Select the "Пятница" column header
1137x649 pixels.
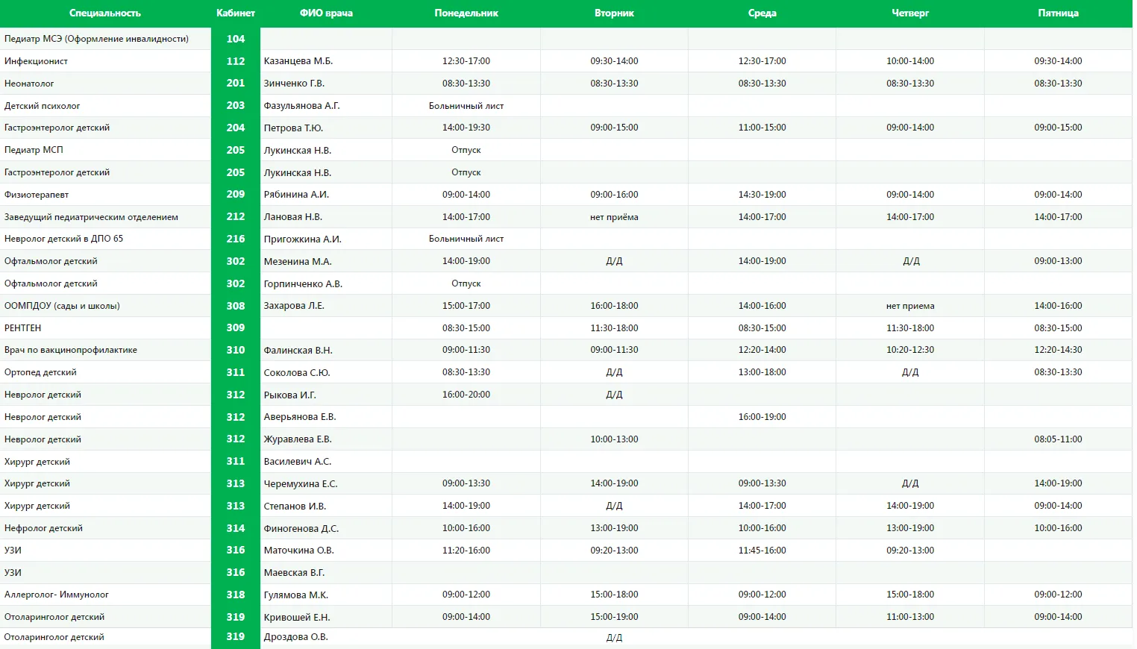point(1058,13)
